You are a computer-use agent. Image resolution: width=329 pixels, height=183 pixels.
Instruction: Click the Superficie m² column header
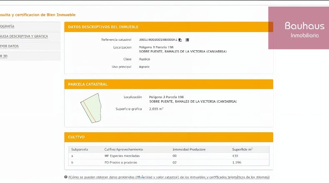coord(242,149)
